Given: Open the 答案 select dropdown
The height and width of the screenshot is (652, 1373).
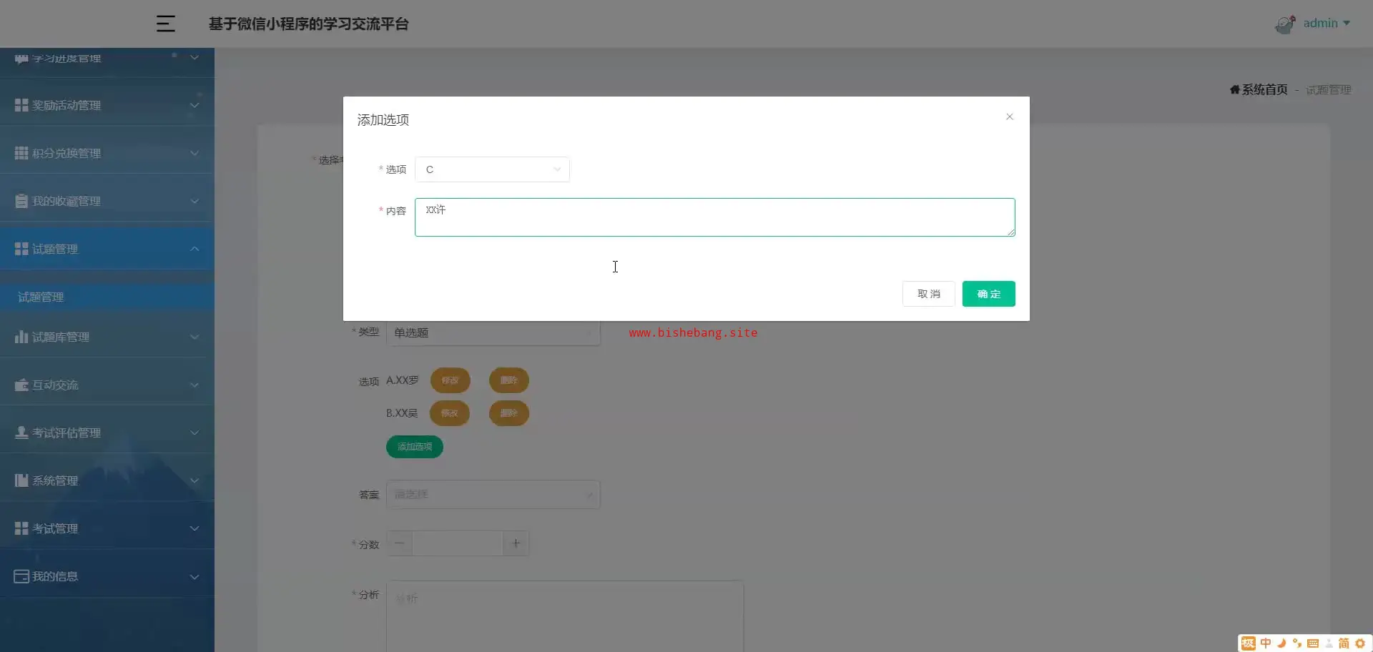Looking at the screenshot, I should (x=493, y=494).
